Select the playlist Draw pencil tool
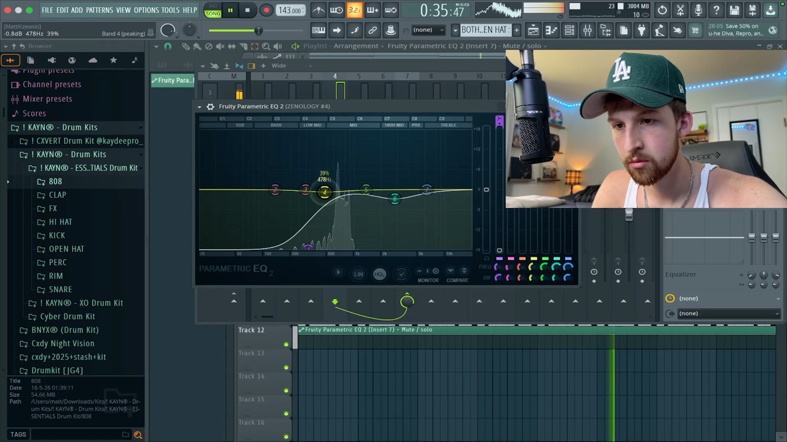Viewport: 787px width, 442px height. (186, 46)
